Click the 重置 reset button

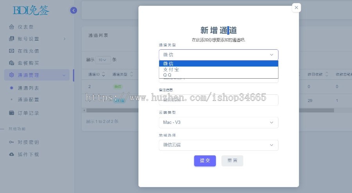pos(232,161)
